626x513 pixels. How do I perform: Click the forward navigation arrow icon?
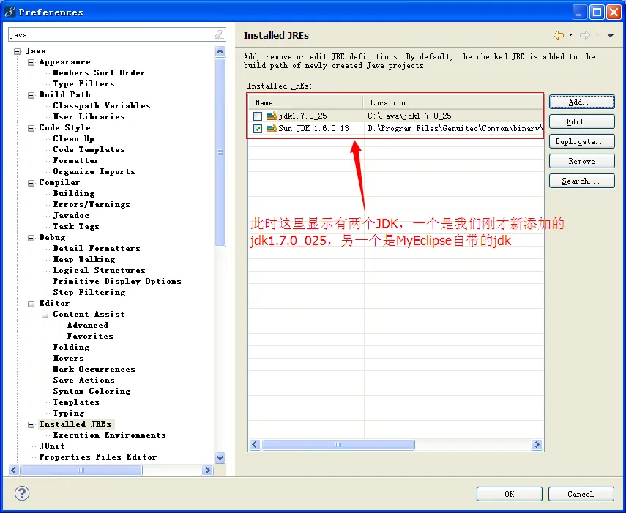tap(585, 35)
